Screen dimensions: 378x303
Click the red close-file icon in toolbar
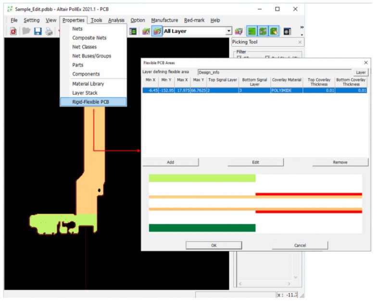[x=13, y=31]
